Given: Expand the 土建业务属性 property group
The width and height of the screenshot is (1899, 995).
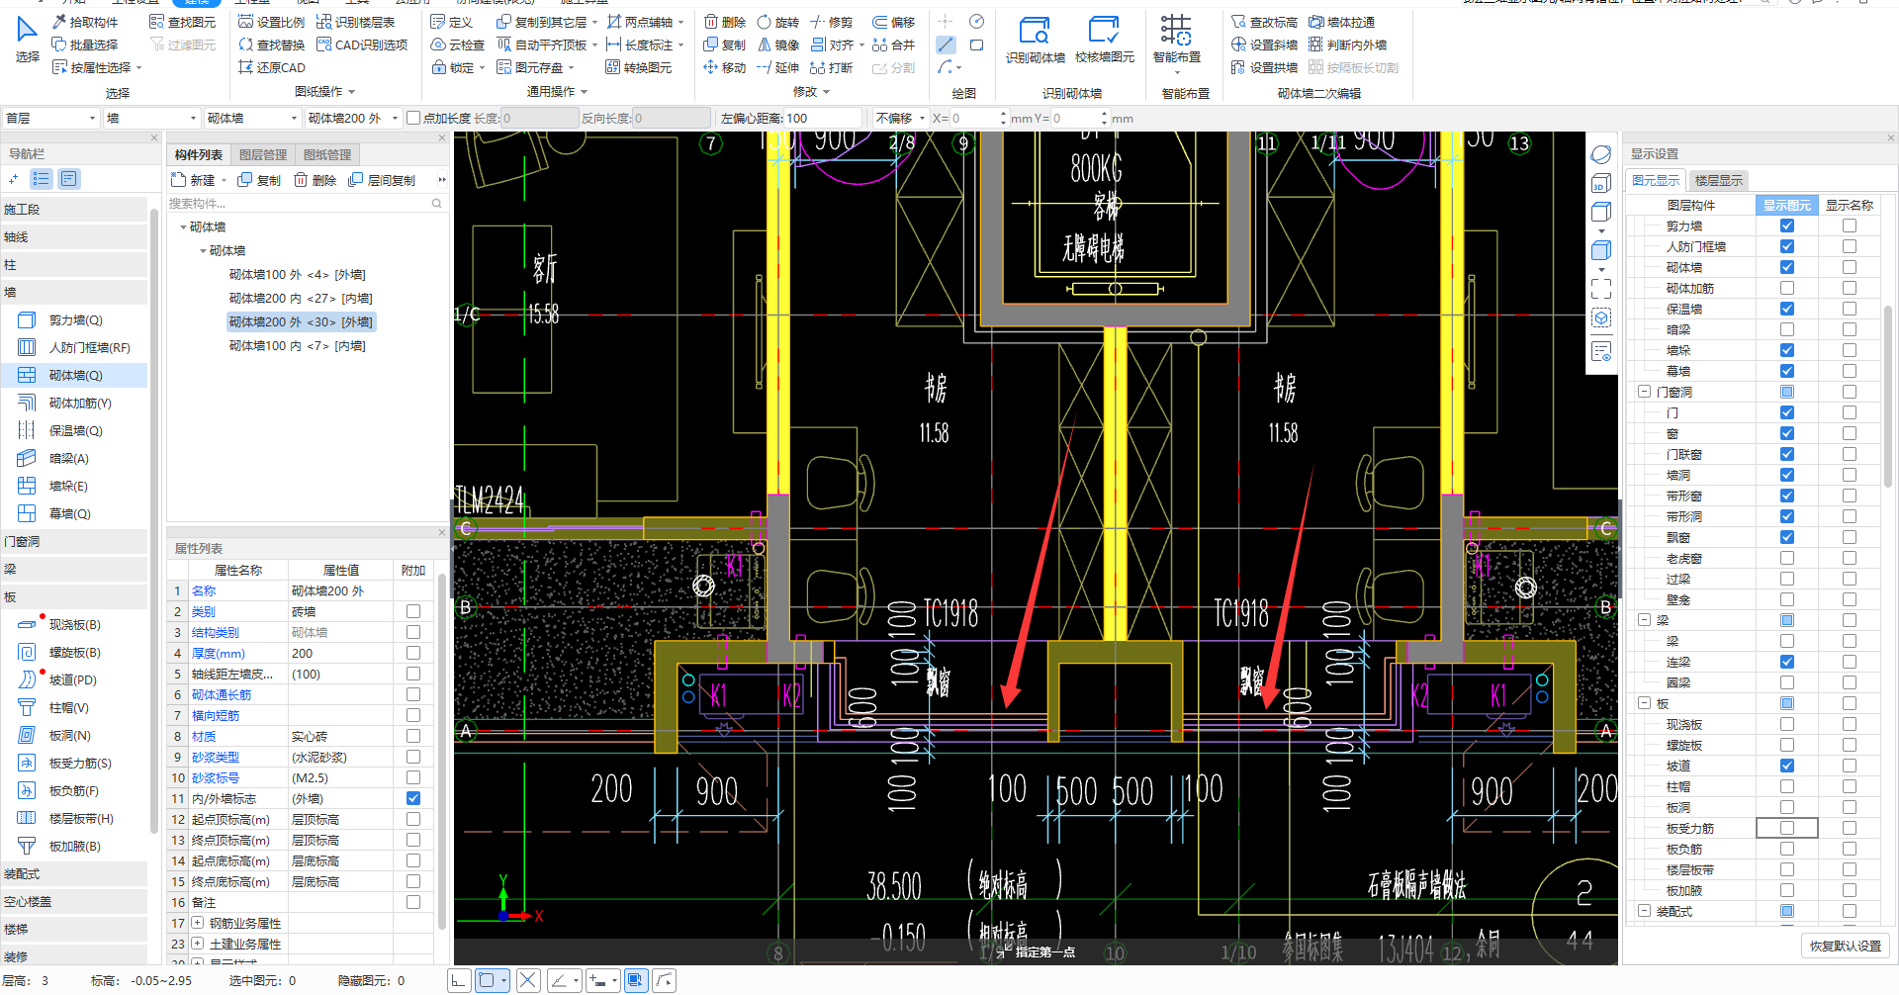Looking at the screenshot, I should (x=198, y=944).
